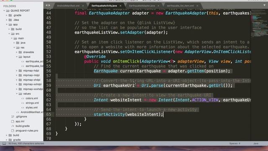268x151 pixels.
Task: Expand the mipmap-hdpi folder
Action: 17,70
